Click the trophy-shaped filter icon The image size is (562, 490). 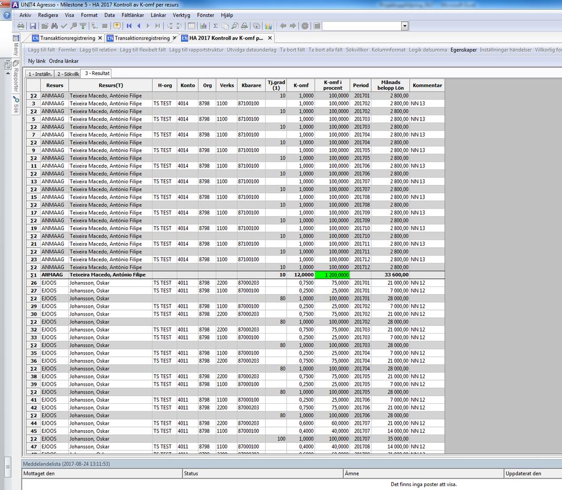pos(83,26)
